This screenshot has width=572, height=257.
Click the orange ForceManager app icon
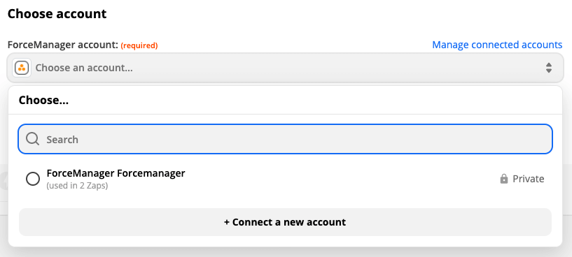tap(22, 68)
